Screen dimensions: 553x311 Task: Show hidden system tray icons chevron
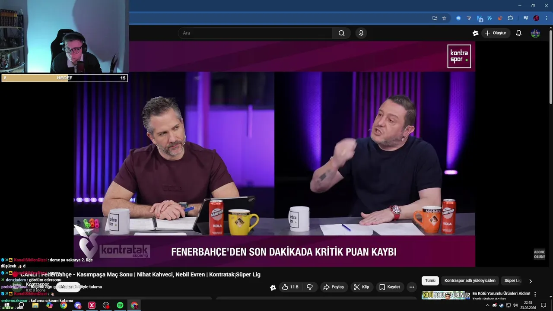487,305
